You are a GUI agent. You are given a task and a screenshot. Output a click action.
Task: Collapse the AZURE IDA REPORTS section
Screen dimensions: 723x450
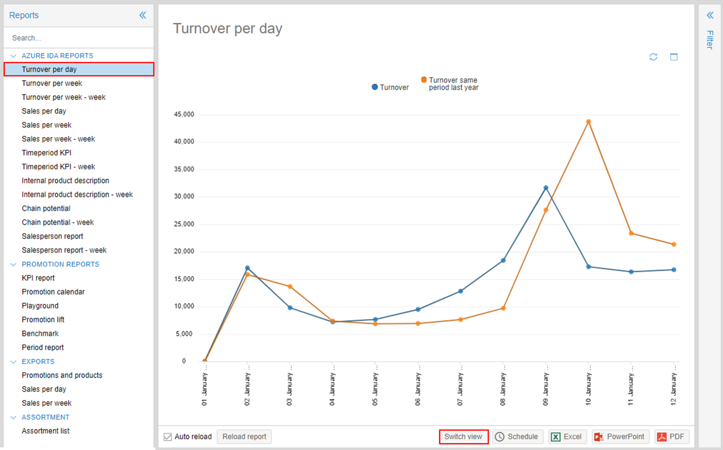13,55
